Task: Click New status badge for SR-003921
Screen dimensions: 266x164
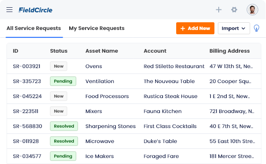Action: (x=58, y=66)
